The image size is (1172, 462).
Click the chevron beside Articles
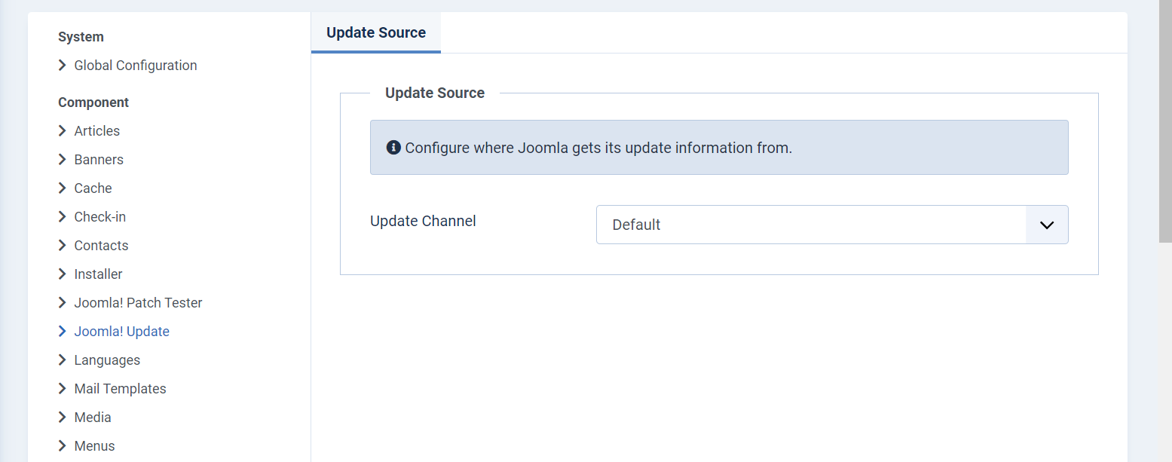[x=63, y=131]
